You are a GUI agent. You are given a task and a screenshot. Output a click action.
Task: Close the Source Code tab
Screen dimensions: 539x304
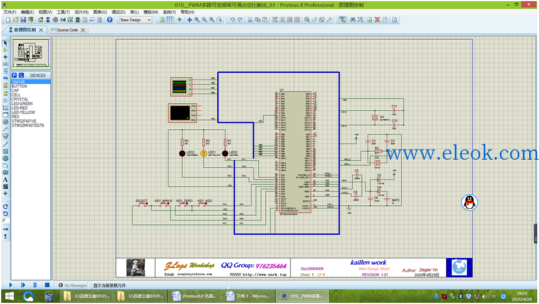point(83,30)
